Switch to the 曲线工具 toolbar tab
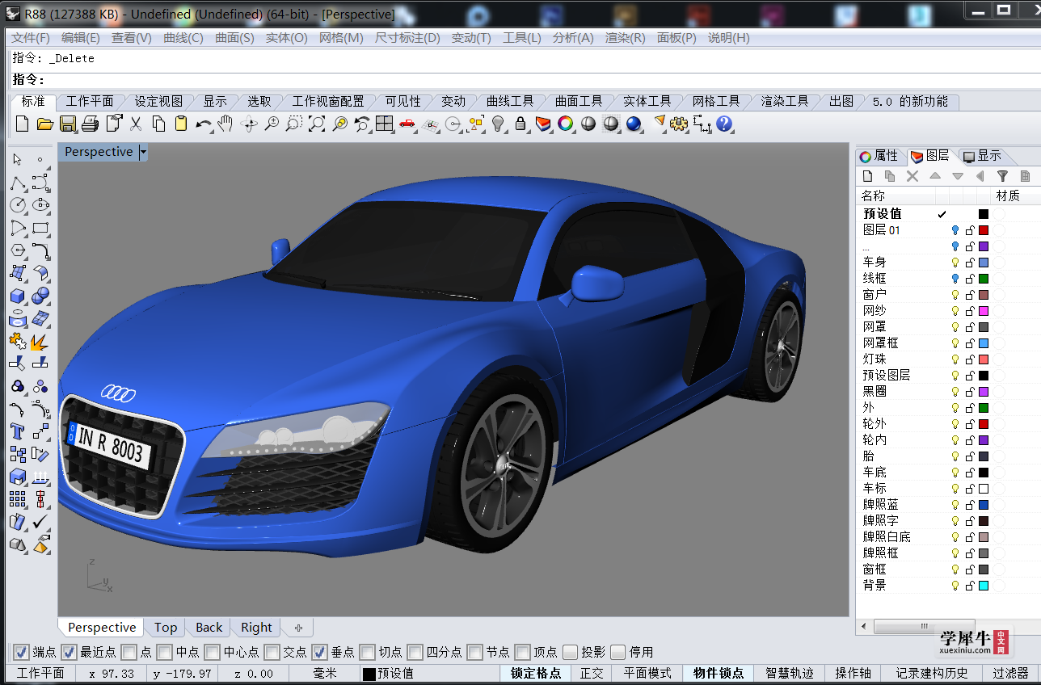Image resolution: width=1041 pixels, height=685 pixels. tap(510, 101)
